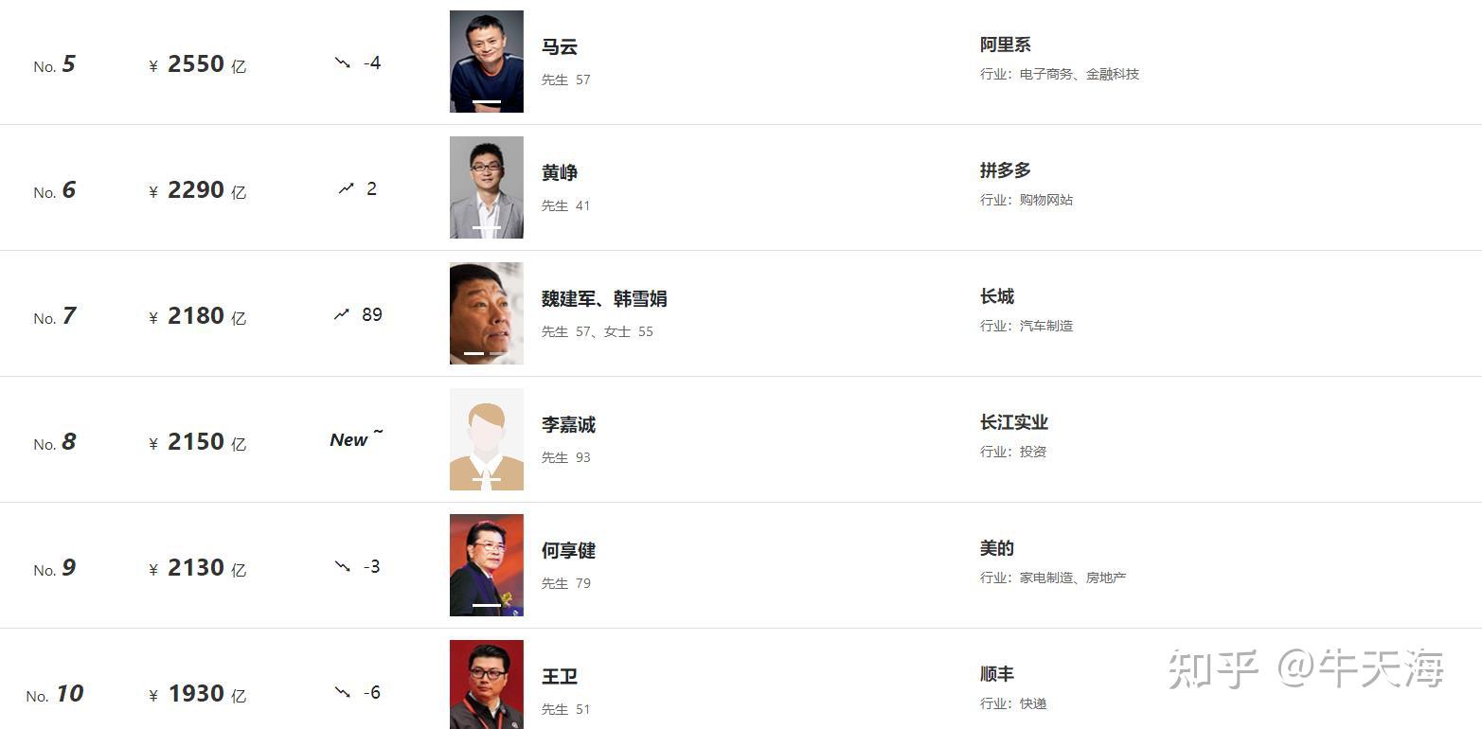Click the company name 拼多多
The image size is (1482, 729).
1005,170
